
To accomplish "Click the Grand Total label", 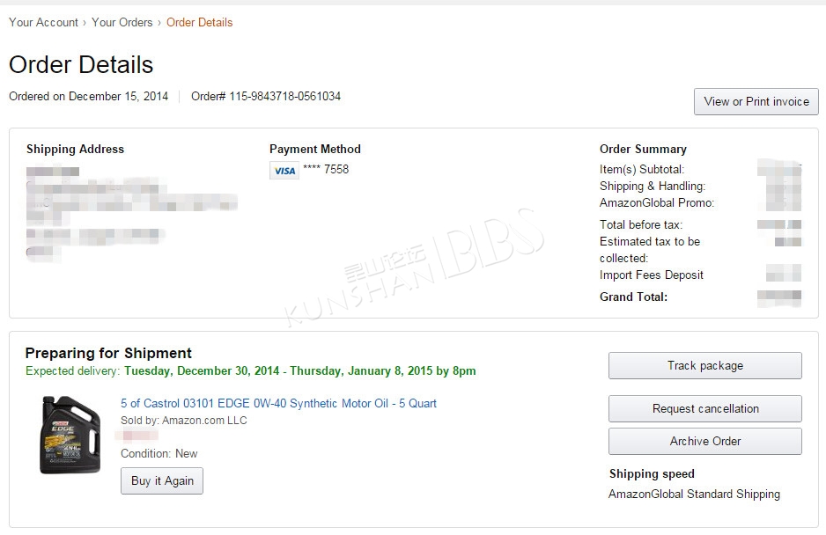I will click(x=633, y=297).
